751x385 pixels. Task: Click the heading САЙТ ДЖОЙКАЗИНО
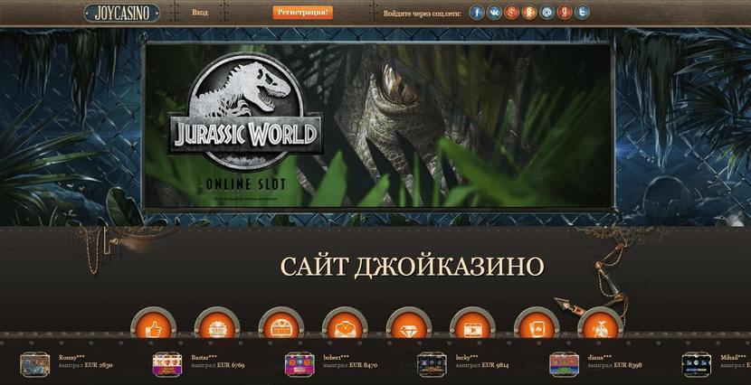pyautogui.click(x=412, y=267)
